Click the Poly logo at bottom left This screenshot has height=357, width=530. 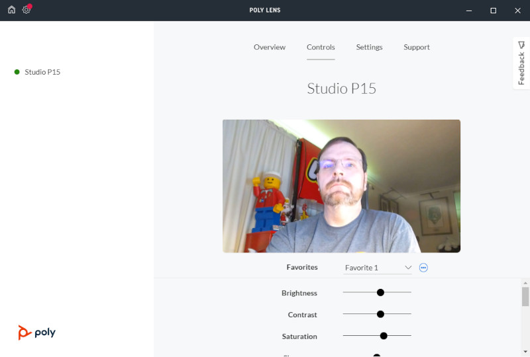click(x=37, y=333)
